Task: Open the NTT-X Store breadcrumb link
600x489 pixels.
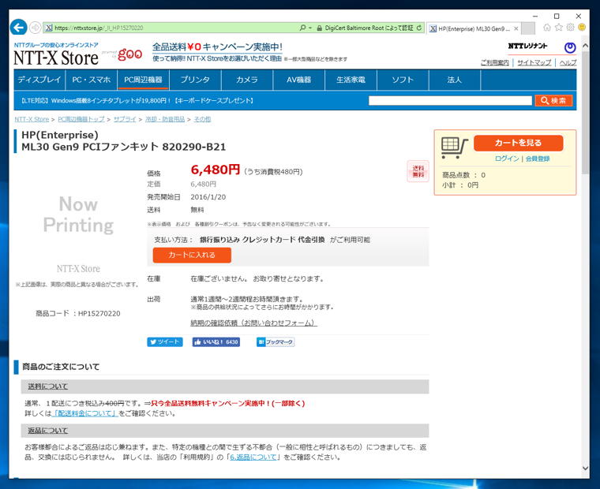Action: coord(32,119)
